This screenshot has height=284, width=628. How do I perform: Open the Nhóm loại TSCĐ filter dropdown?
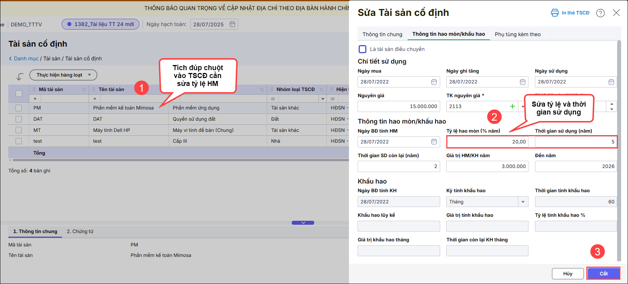click(x=322, y=99)
